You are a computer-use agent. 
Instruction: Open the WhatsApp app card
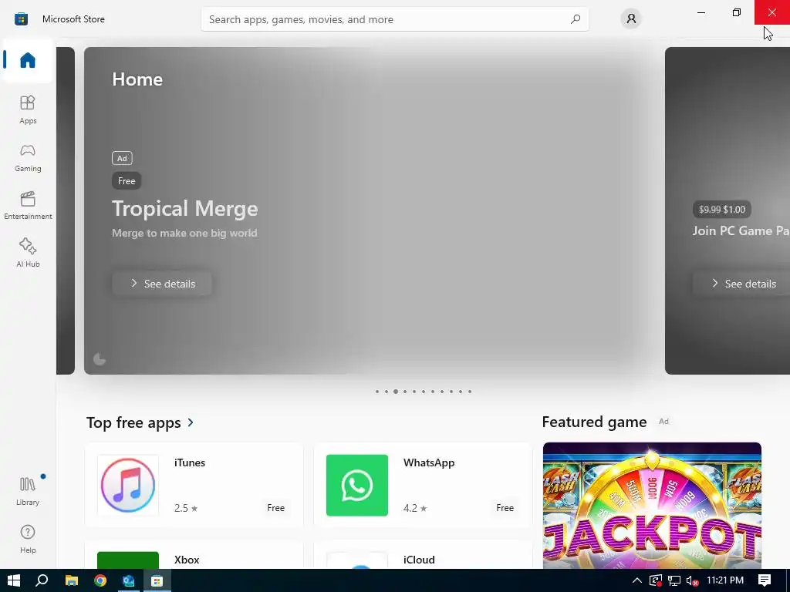(x=423, y=485)
